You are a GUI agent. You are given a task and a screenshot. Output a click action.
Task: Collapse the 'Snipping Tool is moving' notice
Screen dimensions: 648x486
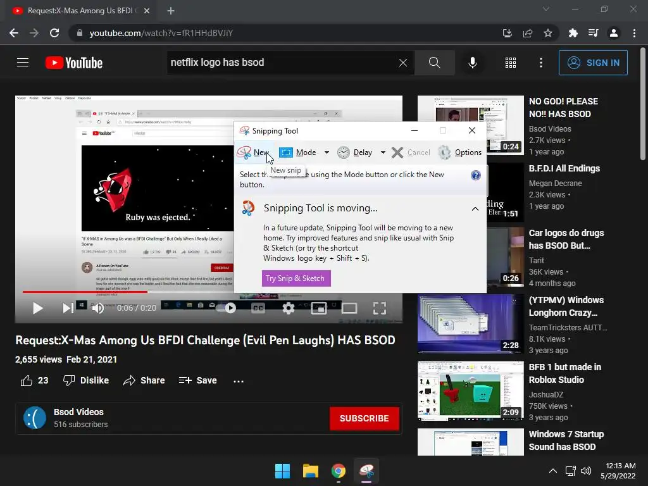pos(475,209)
